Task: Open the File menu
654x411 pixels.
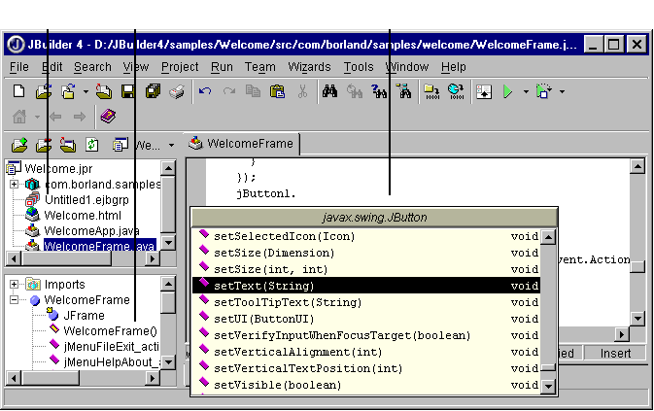Action: coord(19,67)
